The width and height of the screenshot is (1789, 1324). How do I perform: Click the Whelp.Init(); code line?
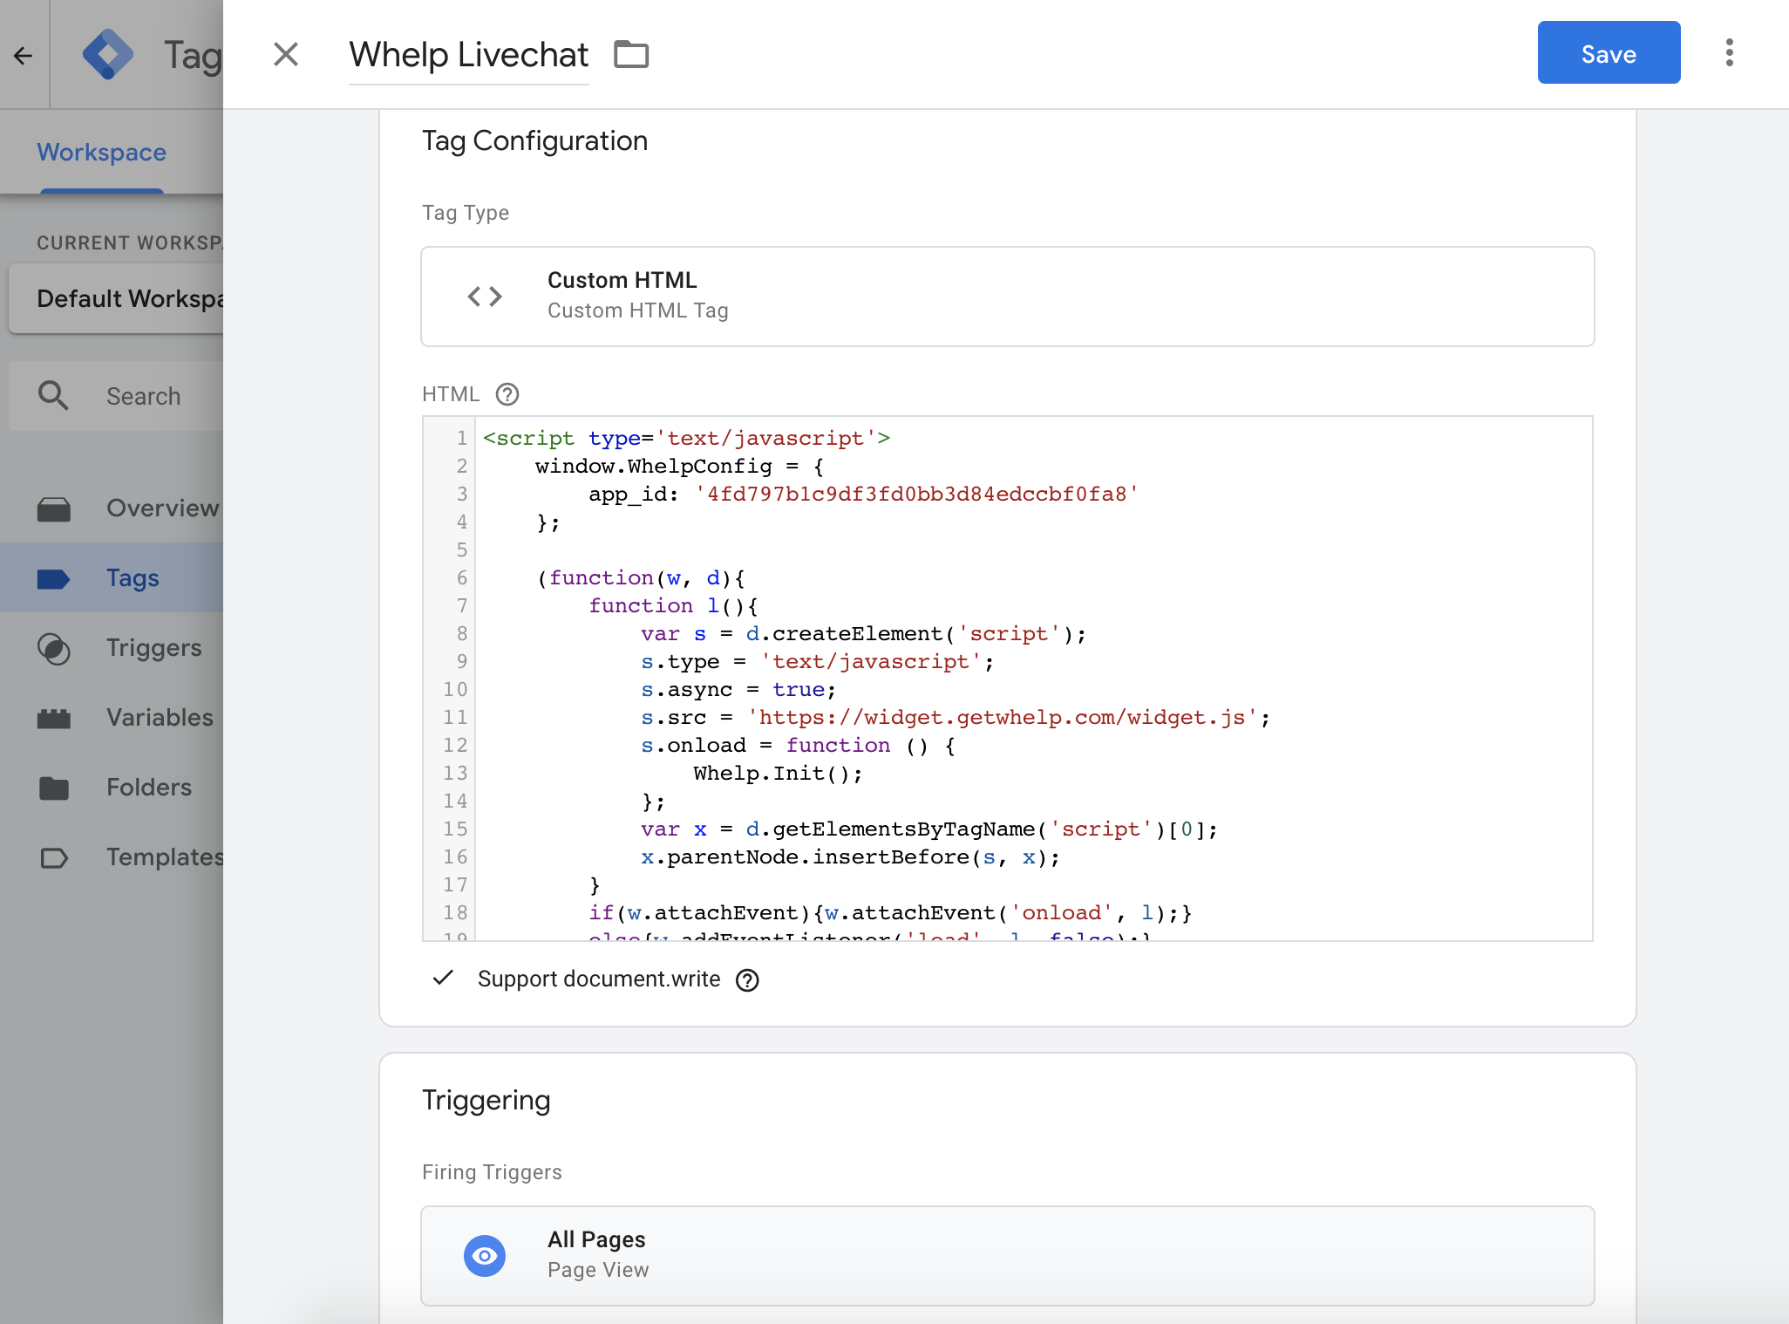(x=778, y=774)
